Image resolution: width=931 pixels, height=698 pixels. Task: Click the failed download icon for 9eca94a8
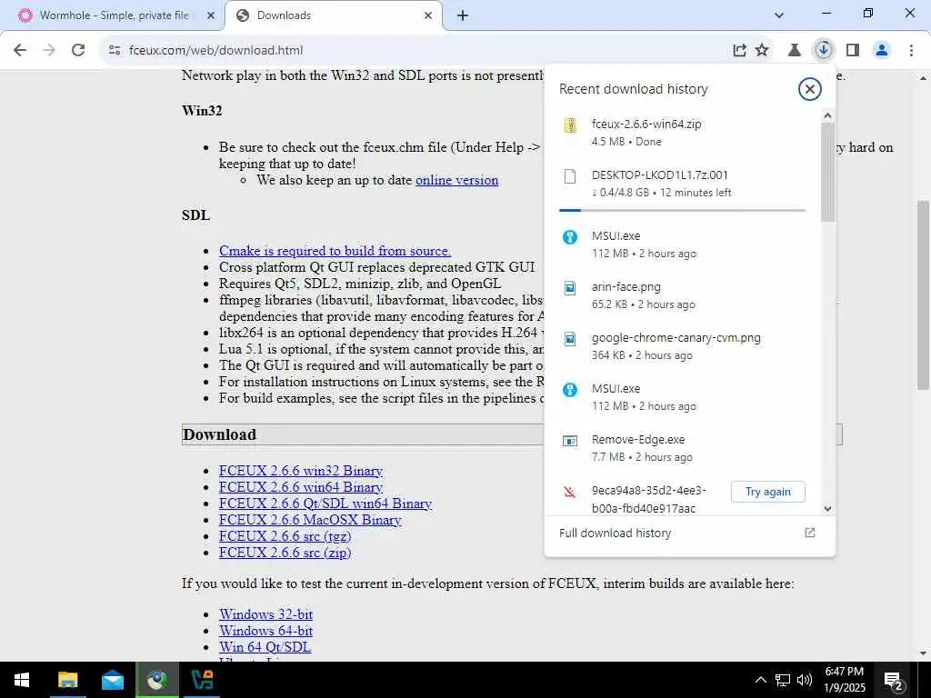click(570, 492)
